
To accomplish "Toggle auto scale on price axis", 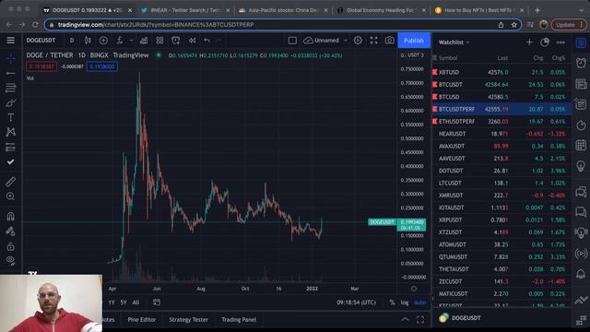I will [x=420, y=302].
